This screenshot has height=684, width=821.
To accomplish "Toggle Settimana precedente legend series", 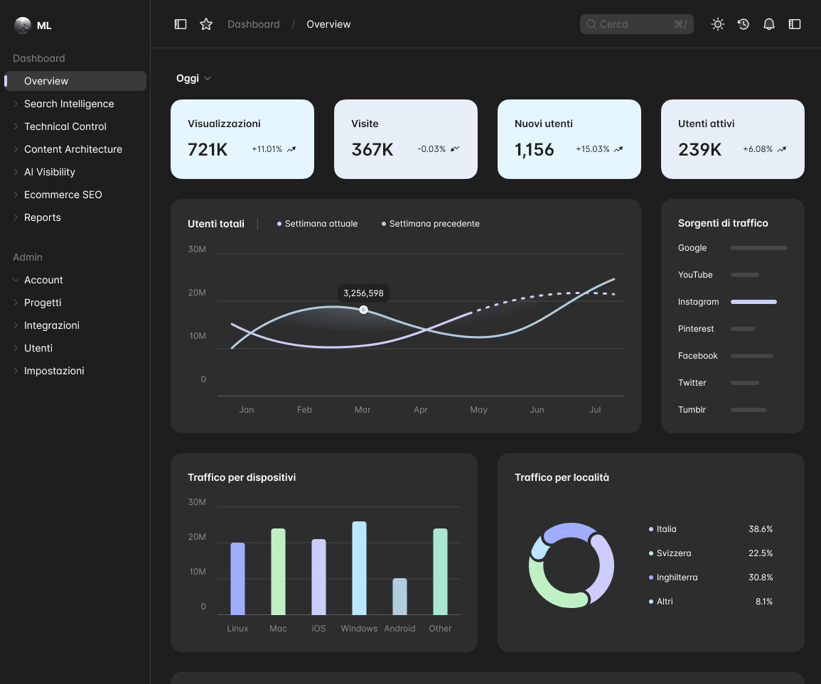I will click(x=430, y=224).
